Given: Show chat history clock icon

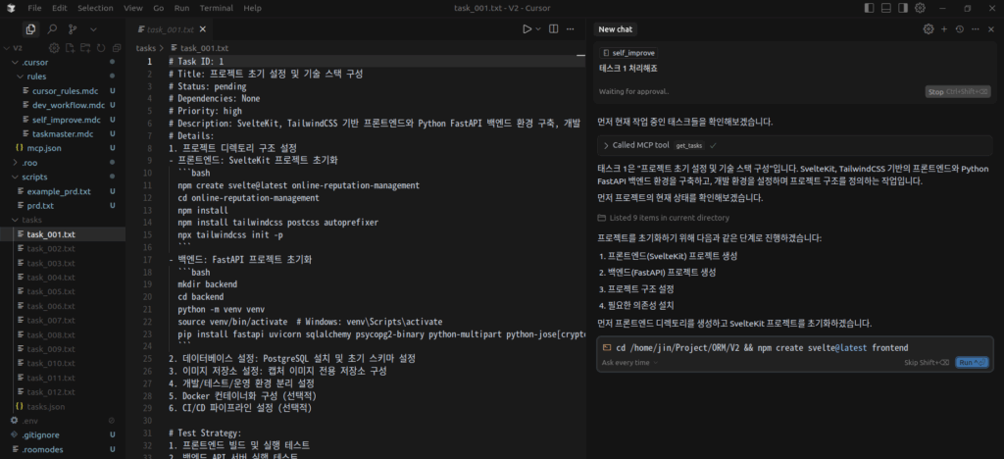Looking at the screenshot, I should coord(959,28).
